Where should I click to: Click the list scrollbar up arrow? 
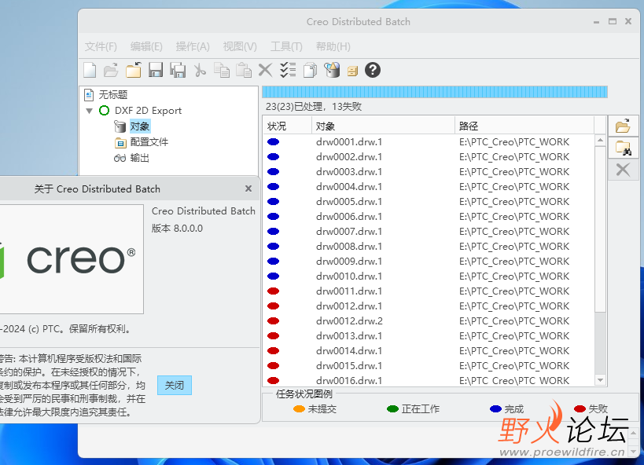point(601,140)
